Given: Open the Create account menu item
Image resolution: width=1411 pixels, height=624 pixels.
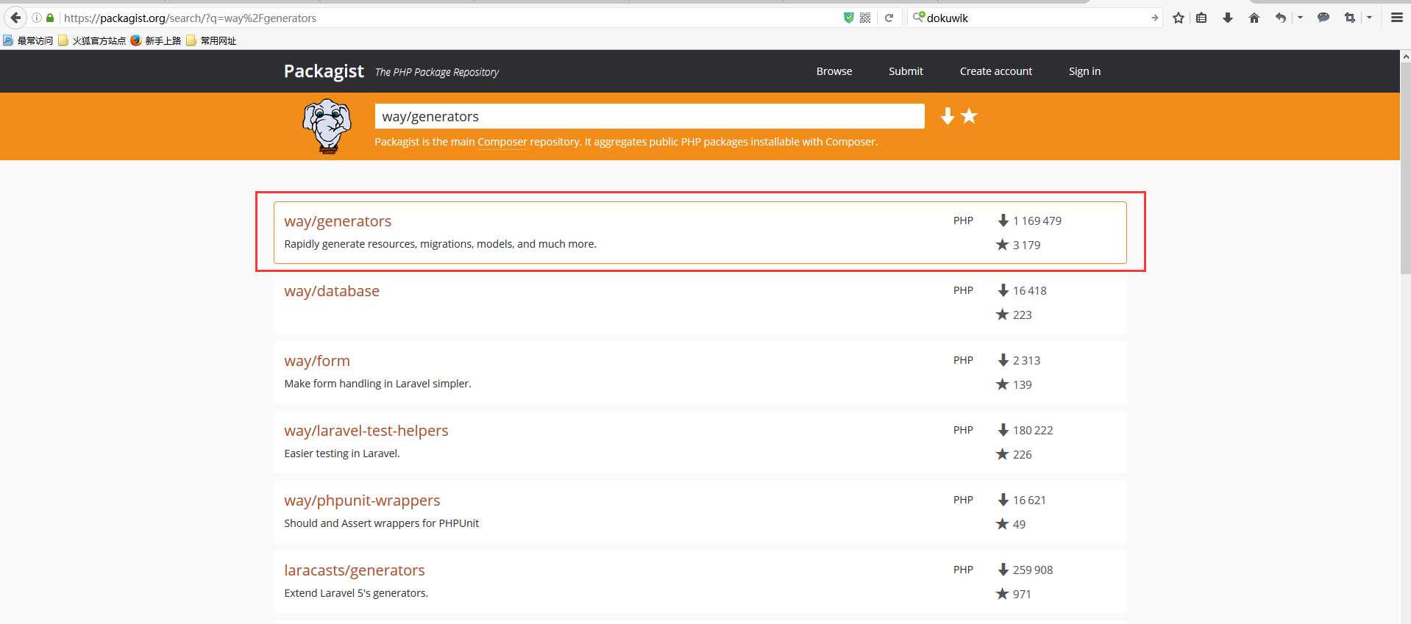Looking at the screenshot, I should click(996, 71).
